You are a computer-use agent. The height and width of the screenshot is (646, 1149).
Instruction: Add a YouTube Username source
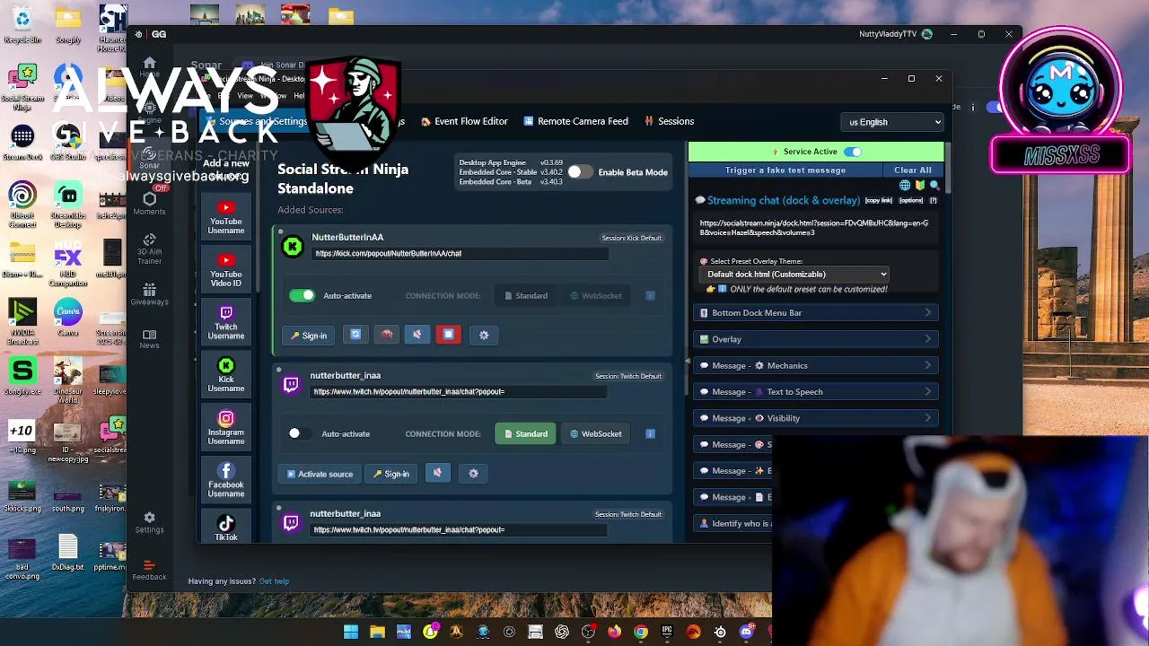(x=226, y=217)
